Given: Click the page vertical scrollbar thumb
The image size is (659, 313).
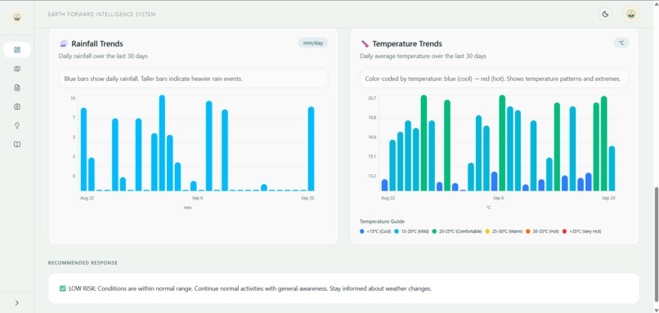Looking at the screenshot, I should (x=656, y=245).
